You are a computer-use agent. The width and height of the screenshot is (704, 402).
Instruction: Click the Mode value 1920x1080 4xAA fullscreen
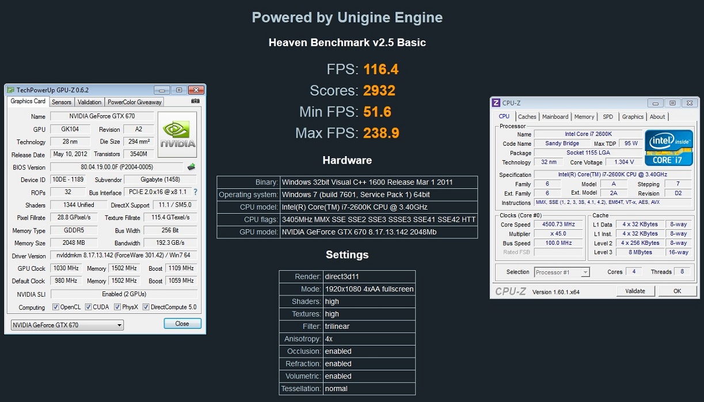pyautogui.click(x=369, y=289)
